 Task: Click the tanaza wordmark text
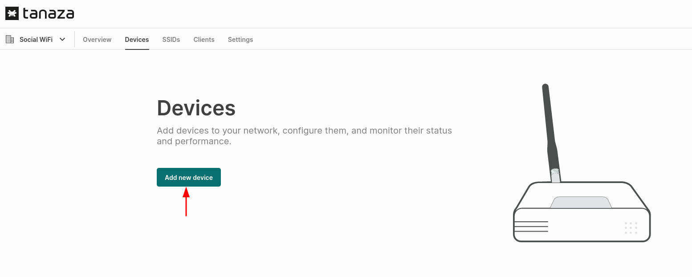(x=48, y=14)
